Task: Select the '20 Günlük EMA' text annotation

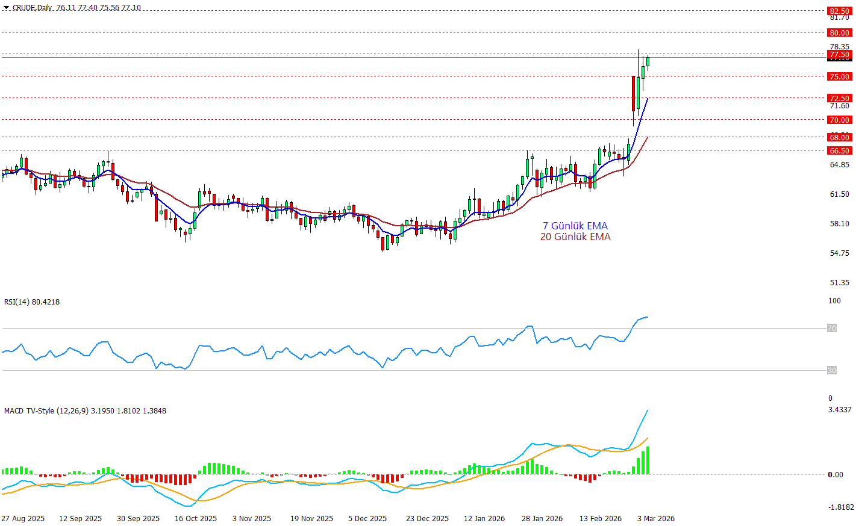Action: pyautogui.click(x=575, y=237)
